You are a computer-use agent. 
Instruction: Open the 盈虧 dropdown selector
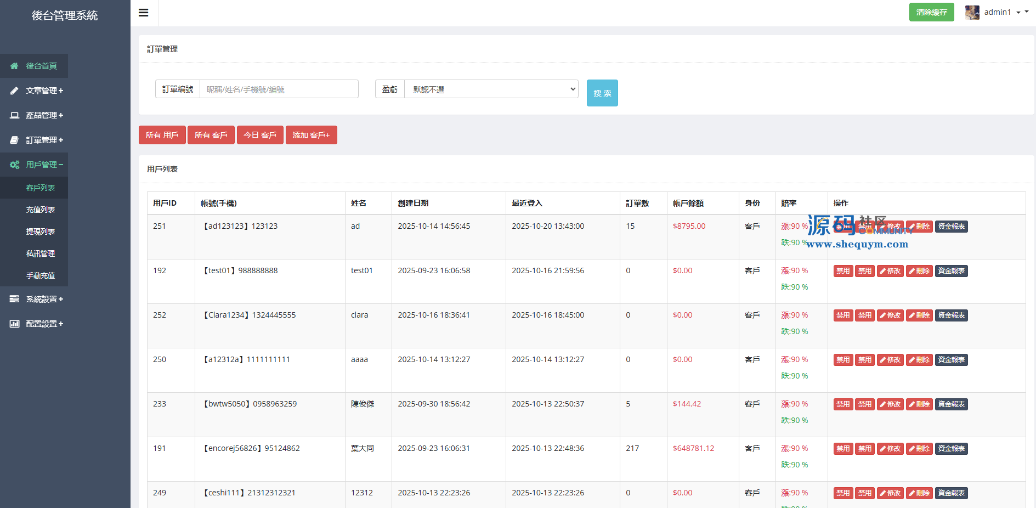tap(491, 89)
